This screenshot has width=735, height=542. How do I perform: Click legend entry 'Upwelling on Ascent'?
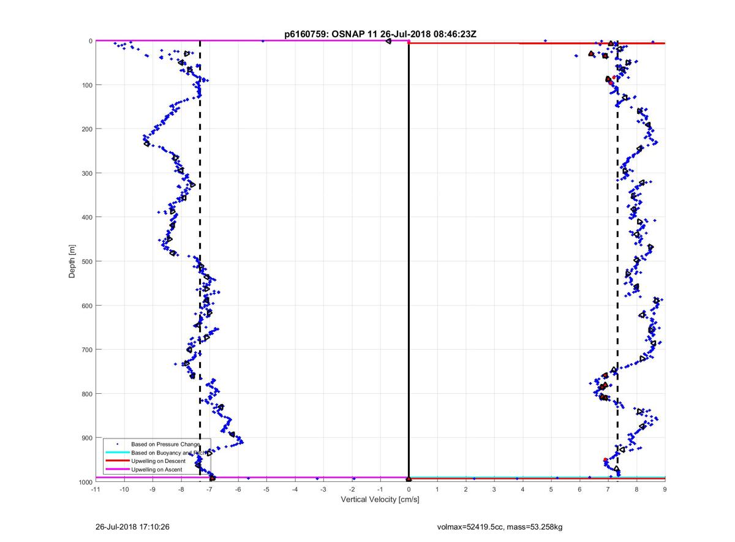[x=156, y=469]
